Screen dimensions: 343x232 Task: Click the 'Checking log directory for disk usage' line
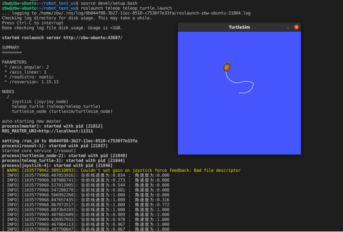click(77, 18)
